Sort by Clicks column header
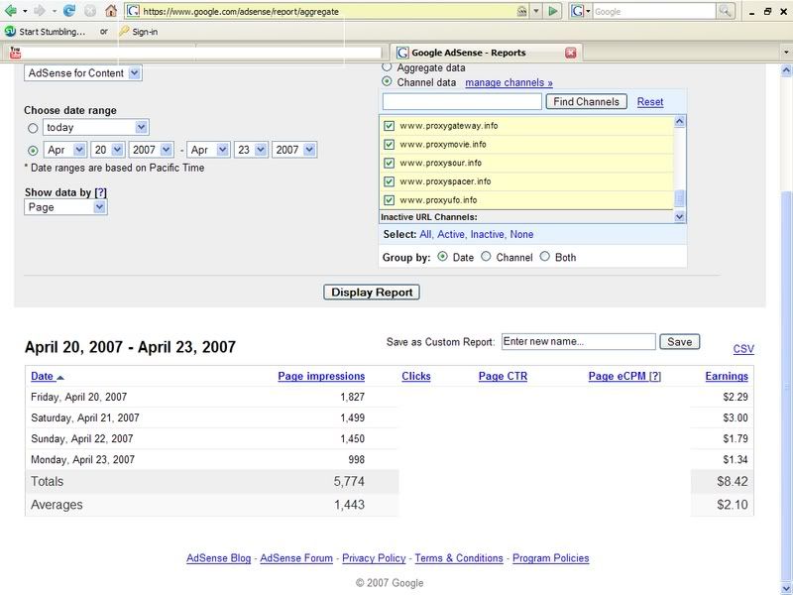The width and height of the screenshot is (793, 595). [416, 376]
